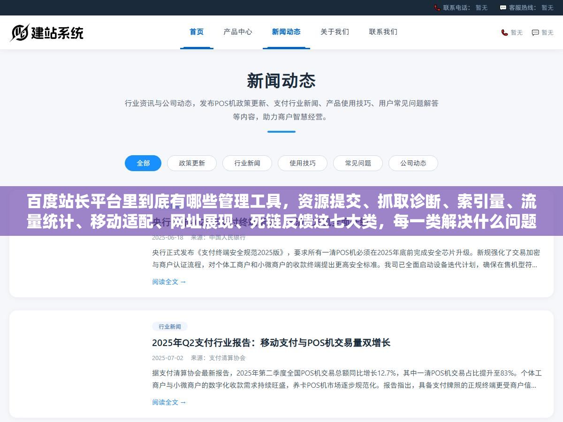Open the 产品中心 navigation tab
This screenshot has width=563, height=422.
(238, 32)
